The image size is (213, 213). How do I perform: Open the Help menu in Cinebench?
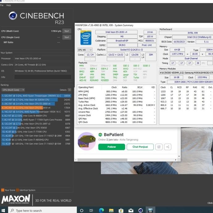8,5
